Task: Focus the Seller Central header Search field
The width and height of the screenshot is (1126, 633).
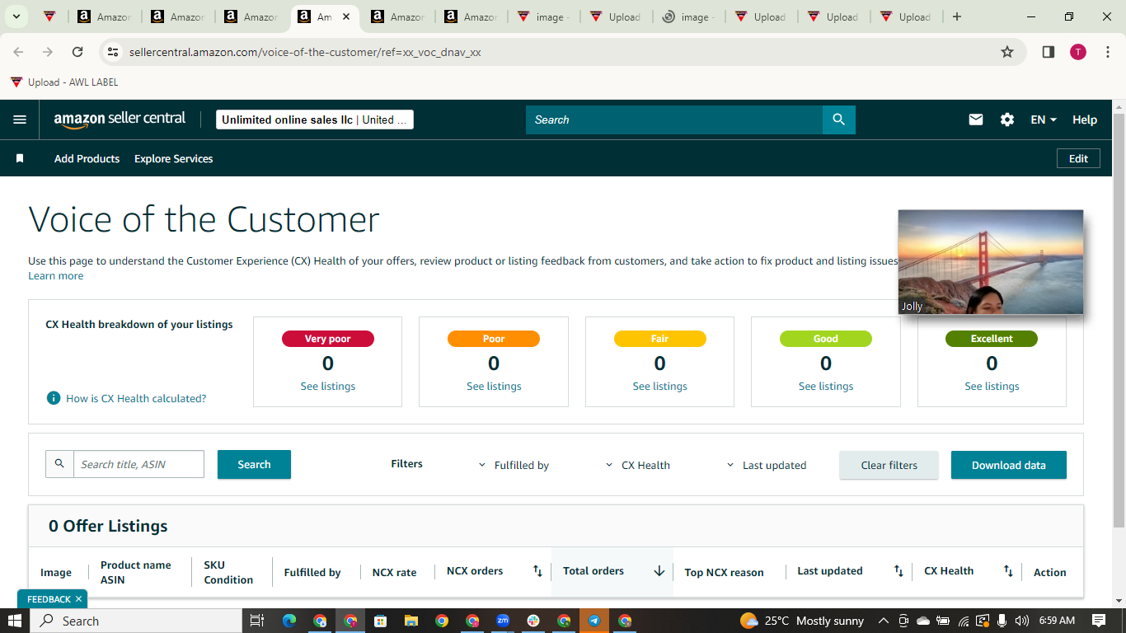Action: (x=674, y=120)
